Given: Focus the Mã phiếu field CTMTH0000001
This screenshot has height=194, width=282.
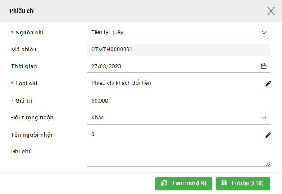Looking at the screenshot, I should tap(179, 50).
